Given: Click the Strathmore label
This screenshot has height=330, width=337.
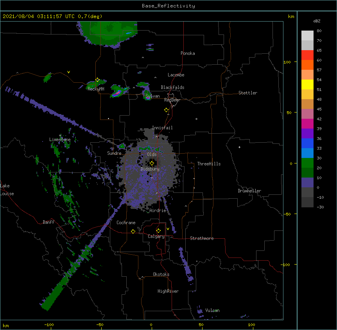Looking at the screenshot, I should pyautogui.click(x=202, y=238).
